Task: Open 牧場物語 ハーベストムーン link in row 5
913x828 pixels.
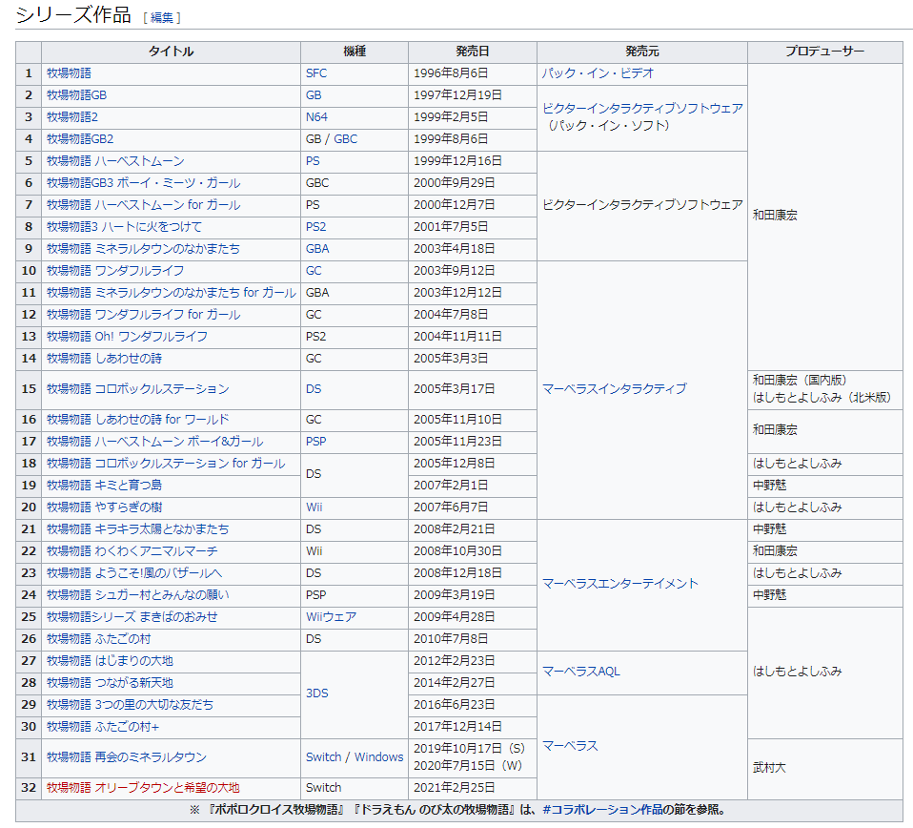Action: point(115,161)
